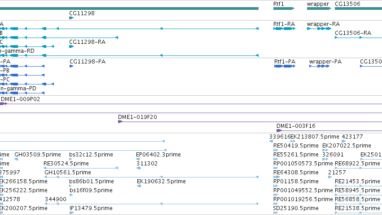This screenshot has height=215, width=382.
Task: Select the CG11298-PA protein glyph
Action: tap(71, 66)
